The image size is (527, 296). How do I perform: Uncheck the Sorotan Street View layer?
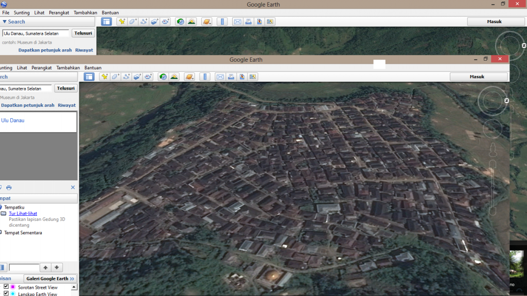point(6,287)
